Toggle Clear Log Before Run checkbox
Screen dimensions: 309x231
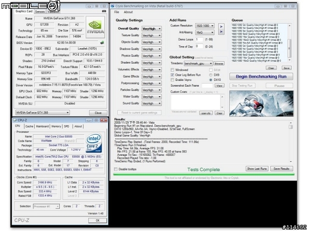point(172,75)
